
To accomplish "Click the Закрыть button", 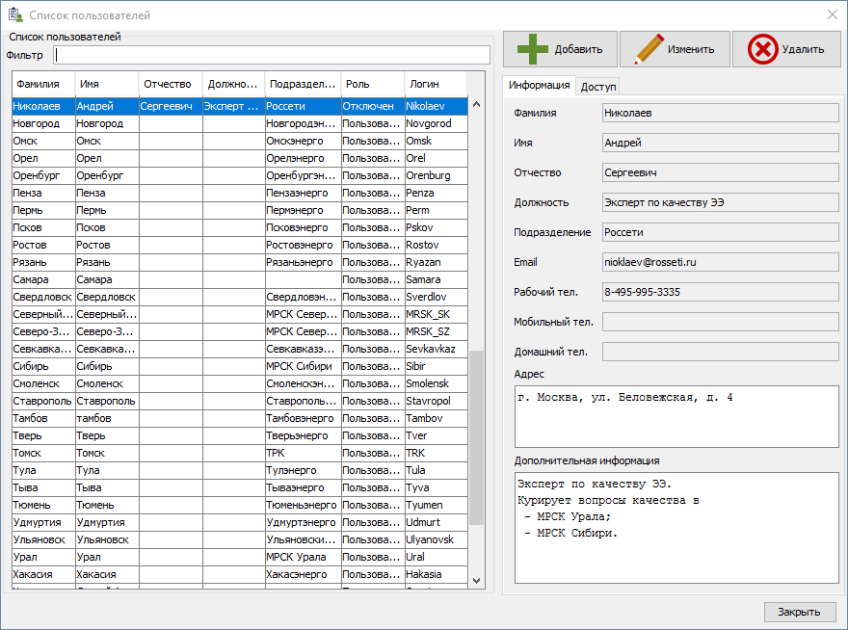I will 799,612.
